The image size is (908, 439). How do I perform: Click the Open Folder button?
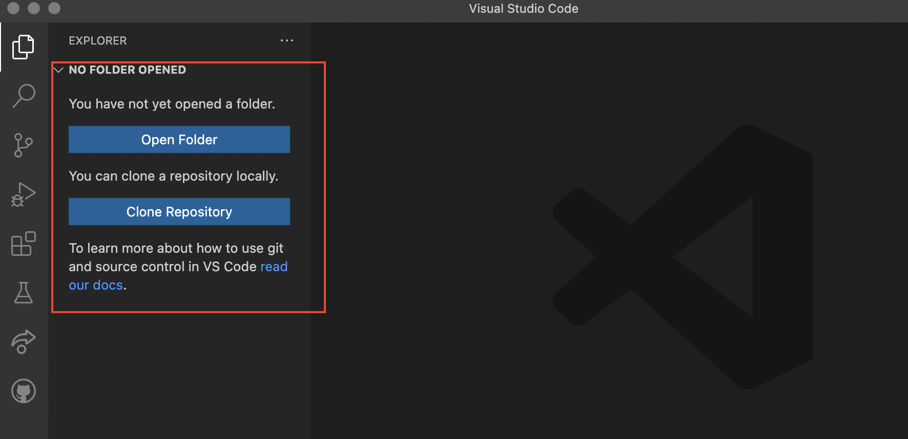tap(179, 140)
